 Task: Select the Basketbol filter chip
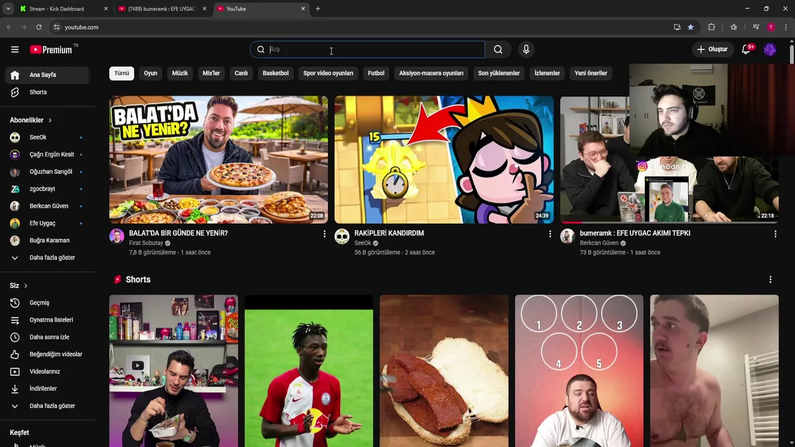tap(276, 73)
